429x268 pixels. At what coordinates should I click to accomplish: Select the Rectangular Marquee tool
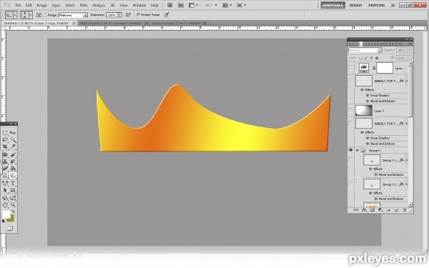pos(5,133)
